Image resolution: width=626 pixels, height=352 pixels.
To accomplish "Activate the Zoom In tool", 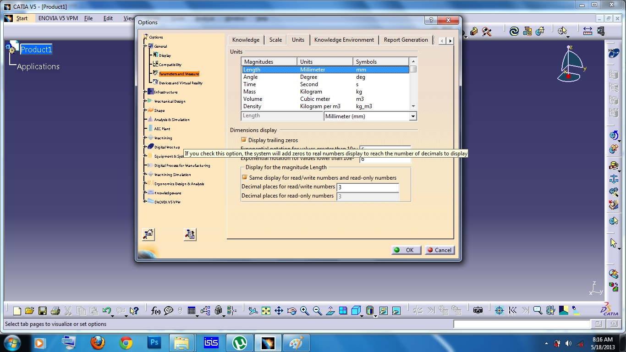I will 304,310.
